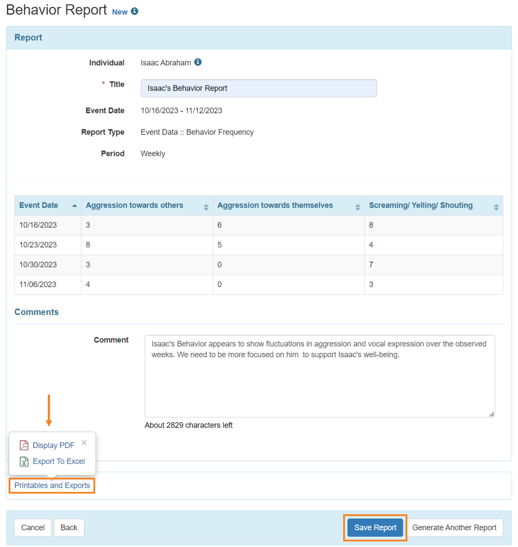This screenshot has height=547, width=518.
Task: Click the Save Report button
Action: [374, 527]
